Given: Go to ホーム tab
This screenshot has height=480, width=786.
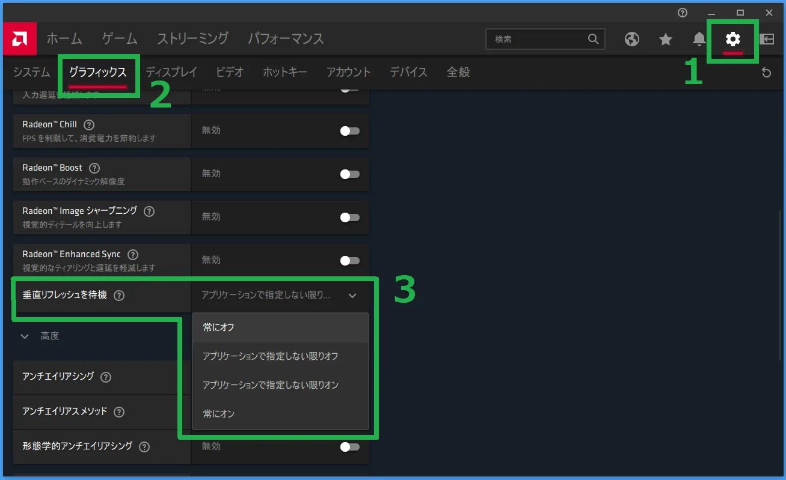Looking at the screenshot, I should pos(64,39).
